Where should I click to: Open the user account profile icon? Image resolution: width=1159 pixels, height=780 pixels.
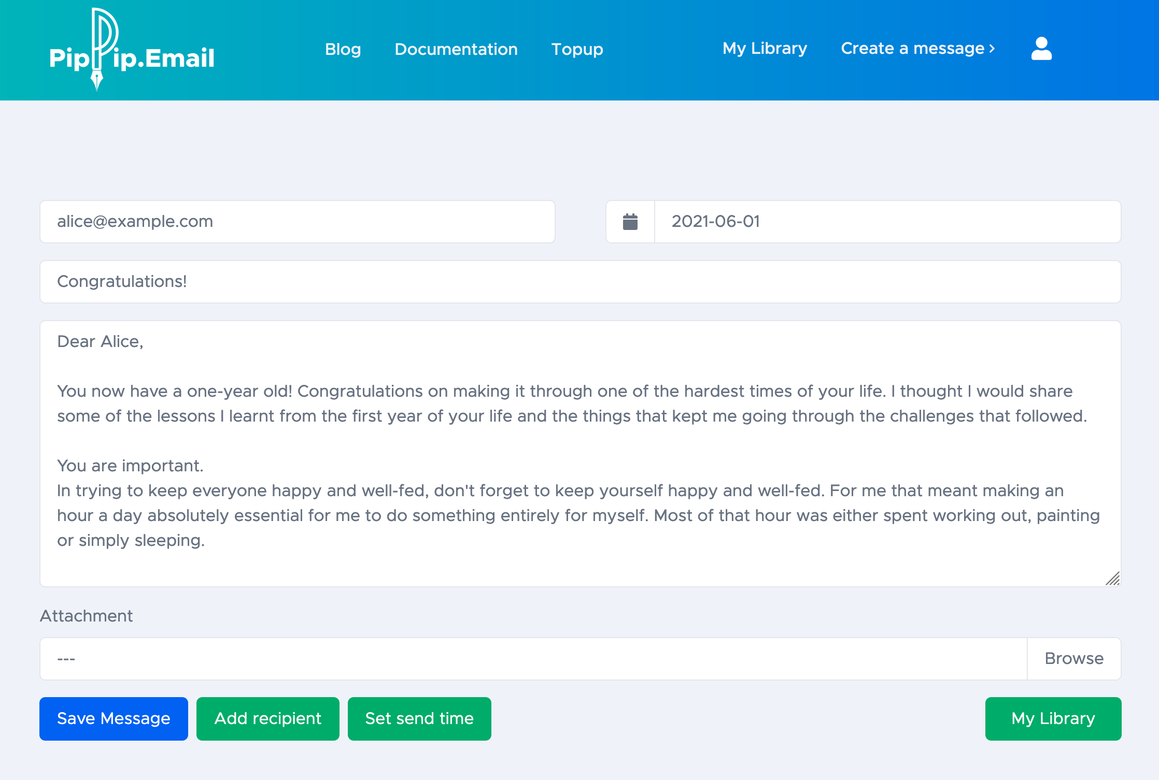pyautogui.click(x=1041, y=49)
